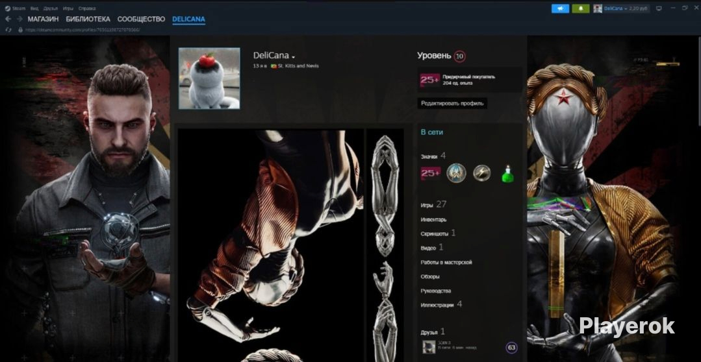
Task: Open Работы в мастерской link
Action: pos(446,263)
